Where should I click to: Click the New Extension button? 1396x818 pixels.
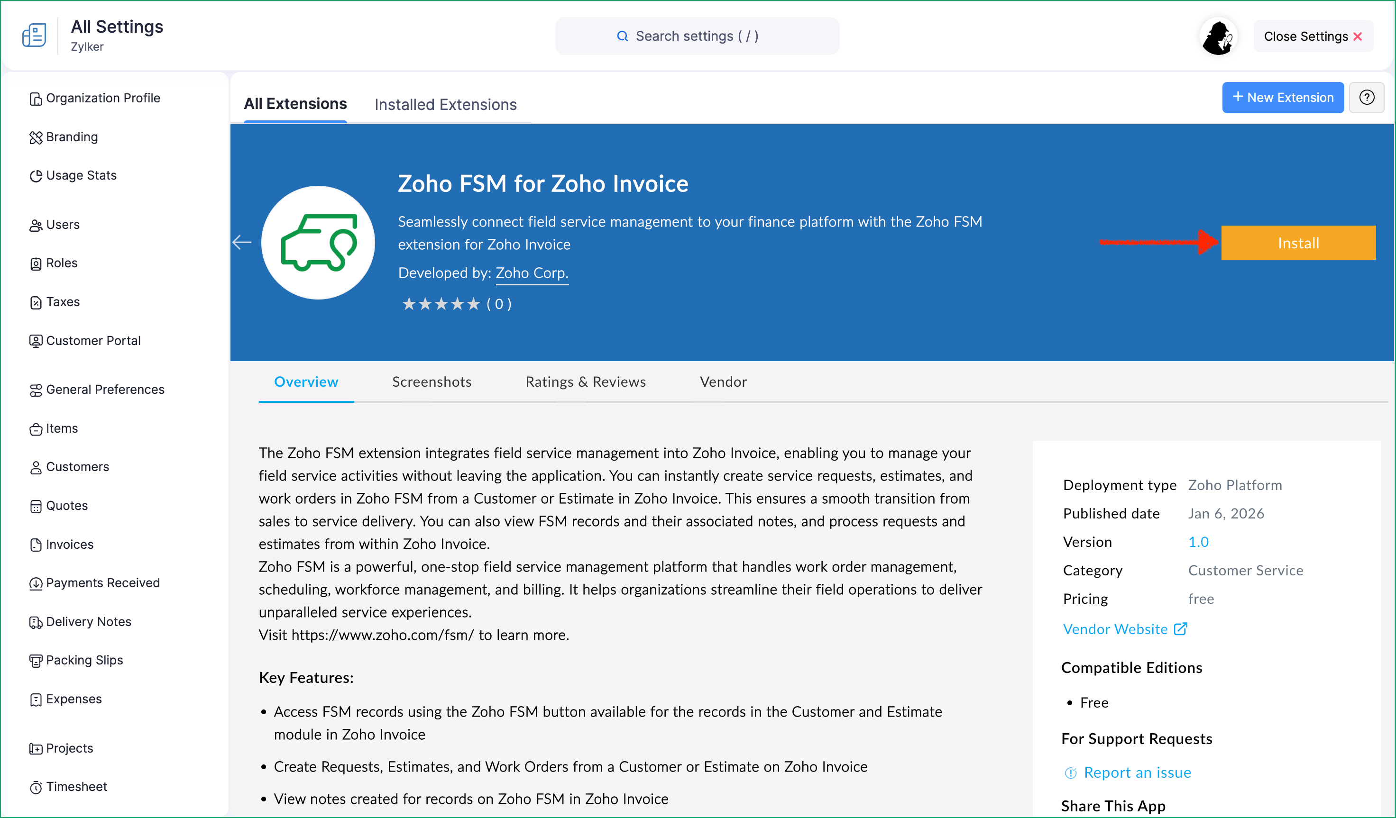click(x=1283, y=98)
